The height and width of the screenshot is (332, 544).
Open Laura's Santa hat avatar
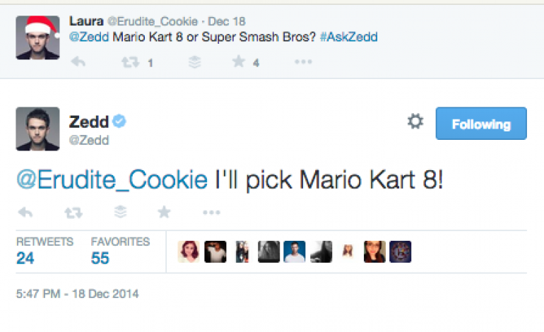37,37
